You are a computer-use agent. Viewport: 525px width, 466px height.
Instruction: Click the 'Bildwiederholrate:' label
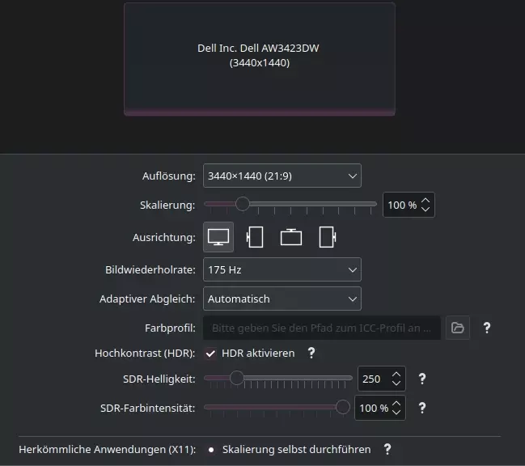(x=150, y=269)
